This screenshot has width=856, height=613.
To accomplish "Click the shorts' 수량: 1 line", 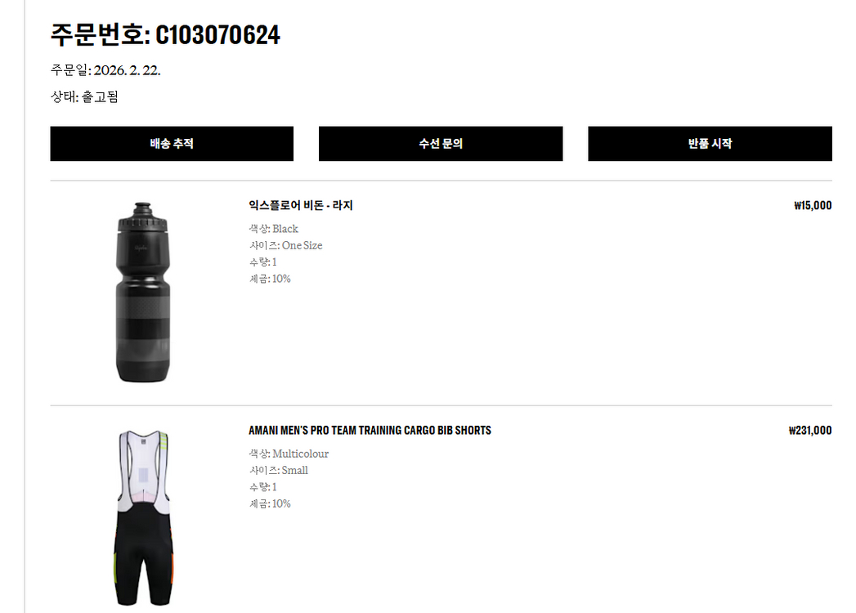I will point(262,487).
